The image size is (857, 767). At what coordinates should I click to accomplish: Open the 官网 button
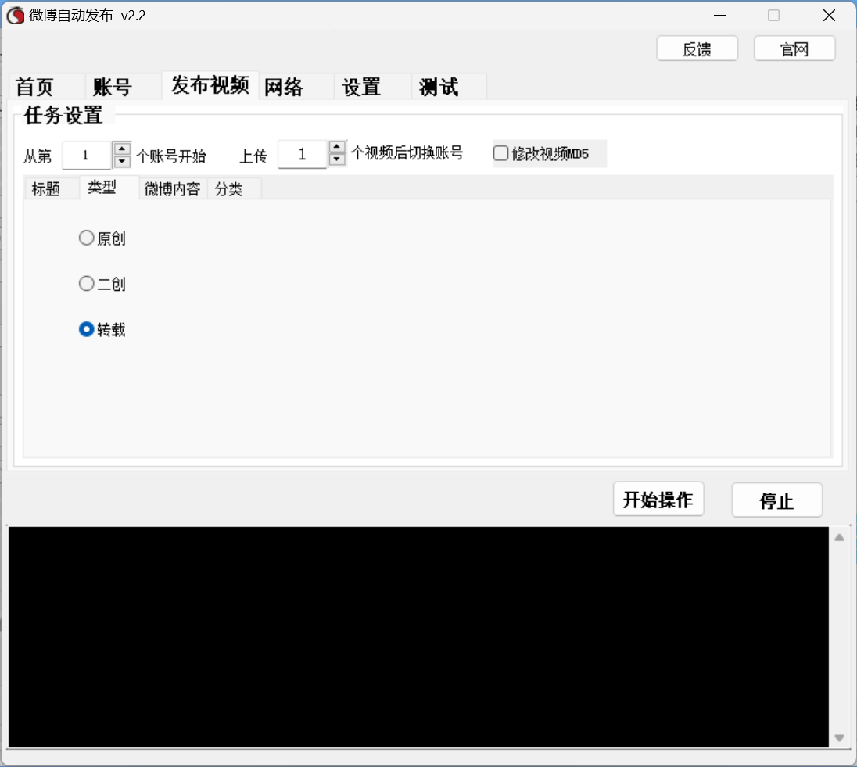[794, 48]
